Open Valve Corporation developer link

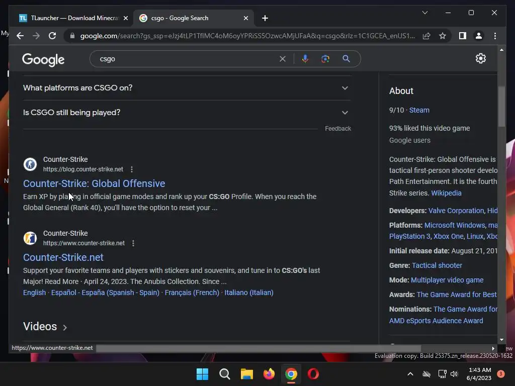tap(456, 211)
